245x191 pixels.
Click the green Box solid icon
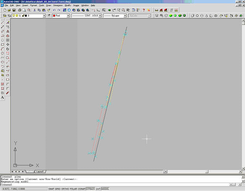click(x=171, y=16)
